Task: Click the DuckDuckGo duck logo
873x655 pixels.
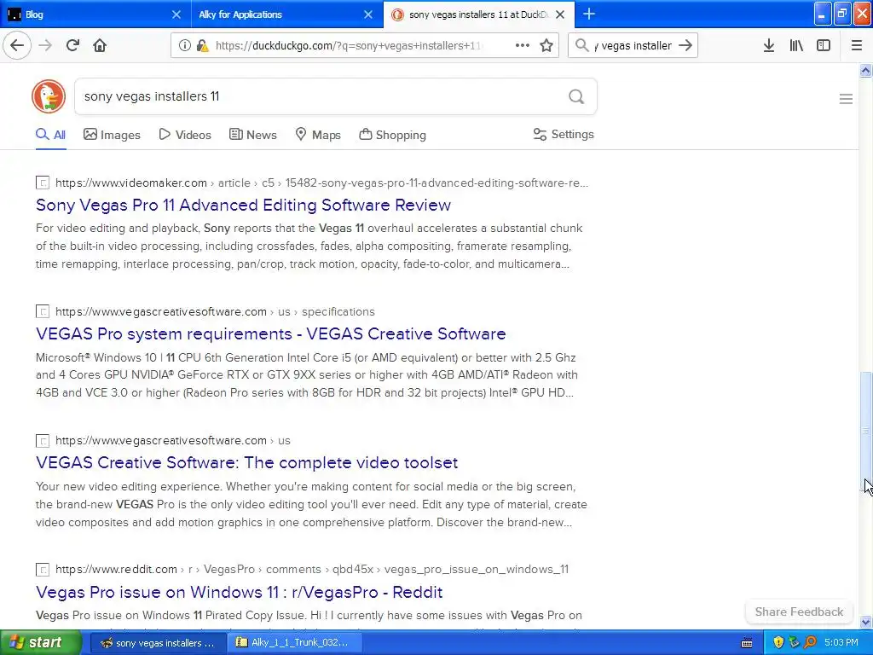Action: 49,96
